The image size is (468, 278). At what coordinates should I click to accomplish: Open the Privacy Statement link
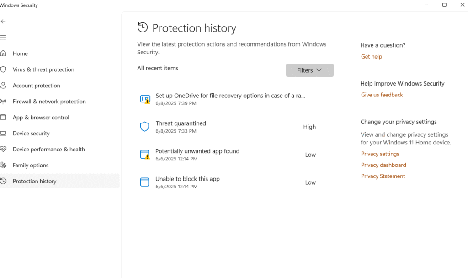coord(383,176)
